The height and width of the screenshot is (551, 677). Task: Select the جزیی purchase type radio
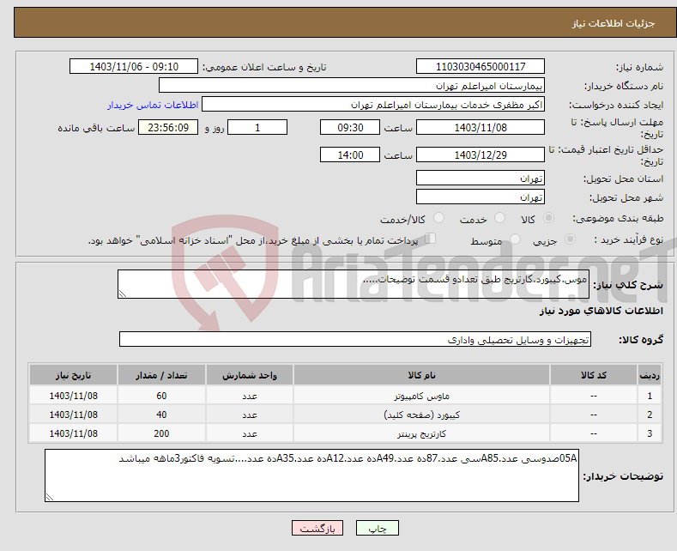(x=570, y=239)
